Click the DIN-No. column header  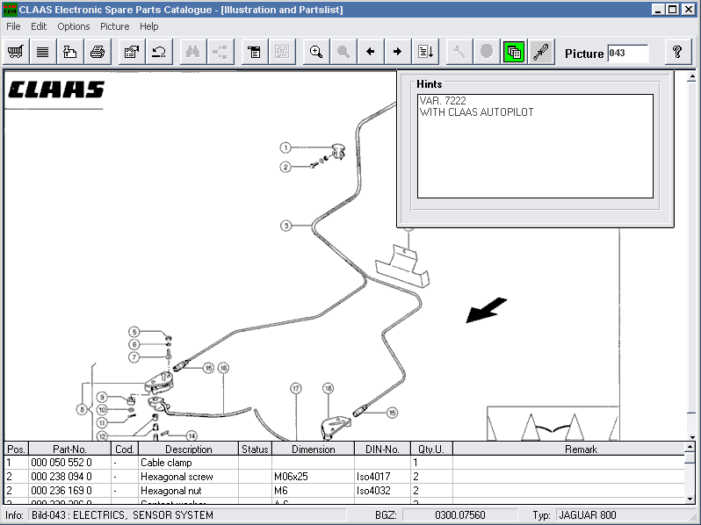tap(382, 449)
